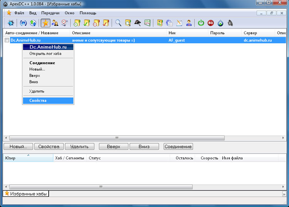Sort transfers by Хаб / Сегменты column

pos(70,158)
